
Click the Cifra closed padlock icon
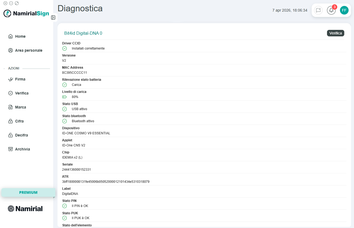click(11, 121)
